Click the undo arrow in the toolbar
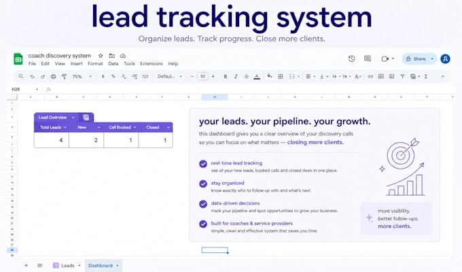Screen dimensions: 462x272 [32, 76]
